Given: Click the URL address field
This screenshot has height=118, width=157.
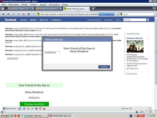Looking at the screenshot, I should point(69,14).
